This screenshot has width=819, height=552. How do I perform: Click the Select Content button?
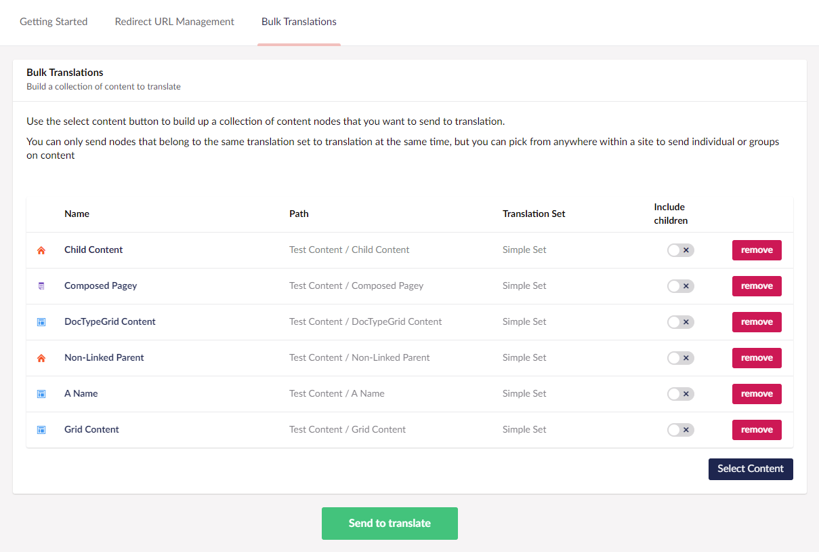coord(751,469)
